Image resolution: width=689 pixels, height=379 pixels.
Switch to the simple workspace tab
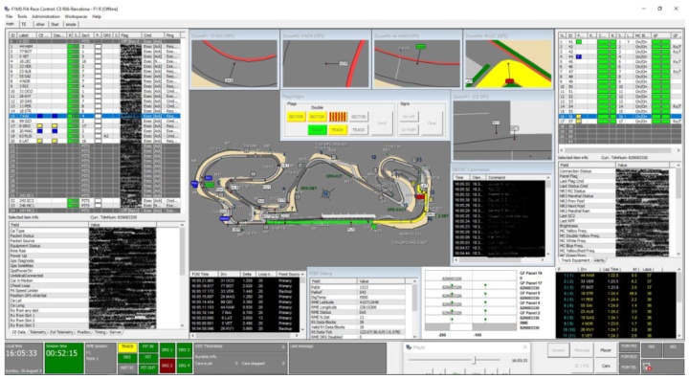pos(71,24)
